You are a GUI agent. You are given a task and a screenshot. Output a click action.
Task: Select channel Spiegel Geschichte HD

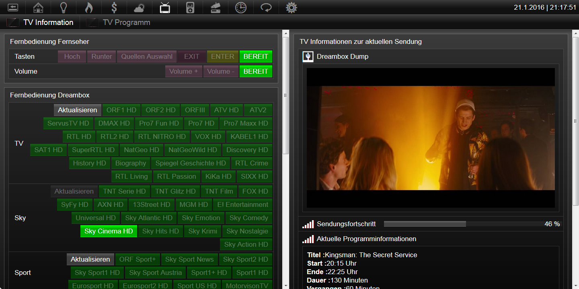(191, 163)
